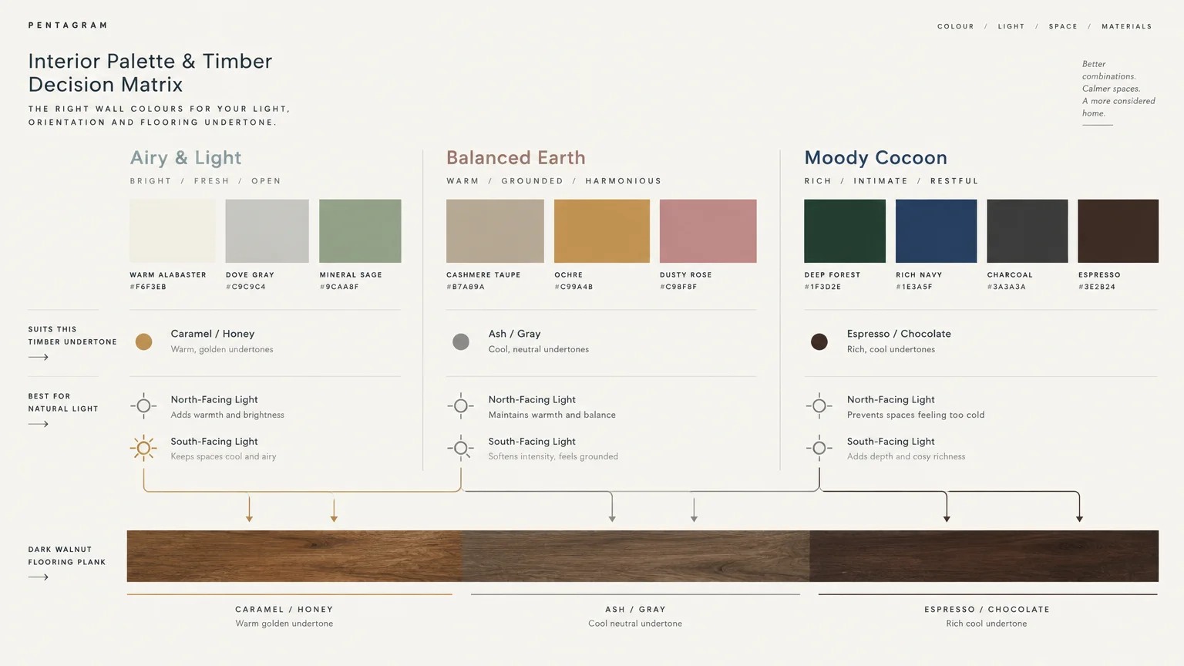The width and height of the screenshot is (1184, 666).
Task: Pick the Ochre colour swatch
Action: [x=602, y=231]
